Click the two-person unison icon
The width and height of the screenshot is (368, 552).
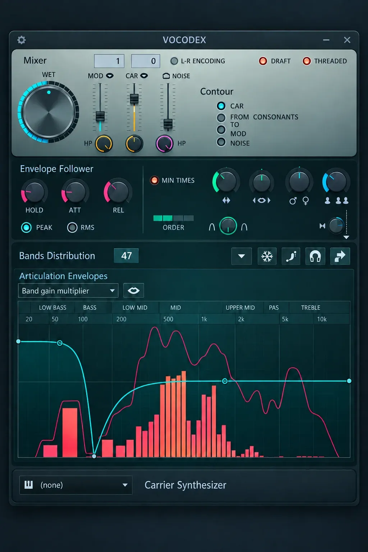[342, 201]
